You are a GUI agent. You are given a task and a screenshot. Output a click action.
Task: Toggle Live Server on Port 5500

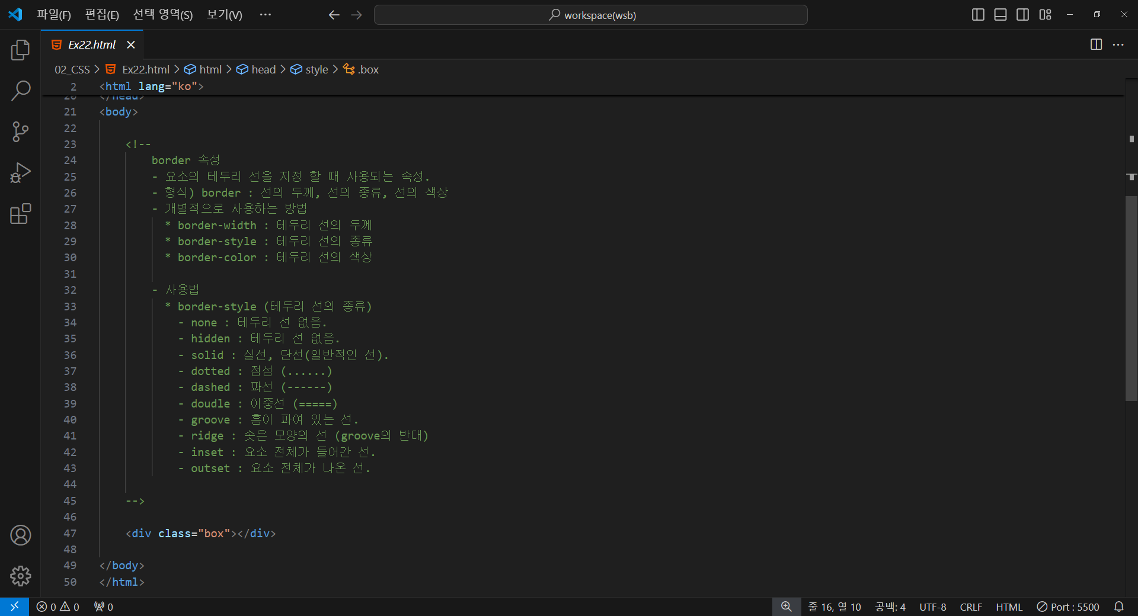tap(1068, 607)
